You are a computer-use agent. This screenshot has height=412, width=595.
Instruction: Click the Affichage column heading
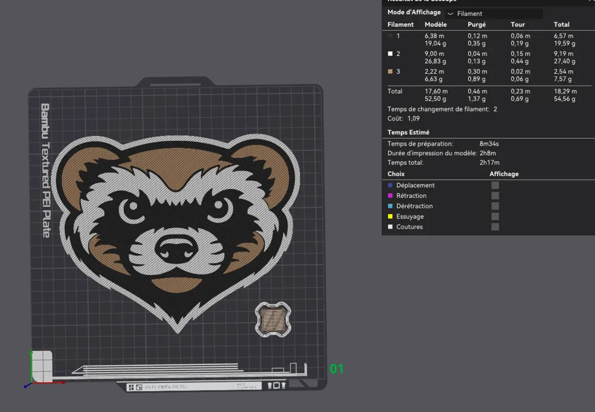[504, 174]
